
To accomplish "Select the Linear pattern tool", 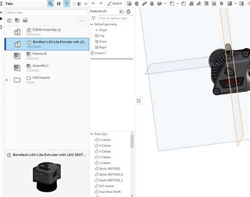I will click(230, 4).
